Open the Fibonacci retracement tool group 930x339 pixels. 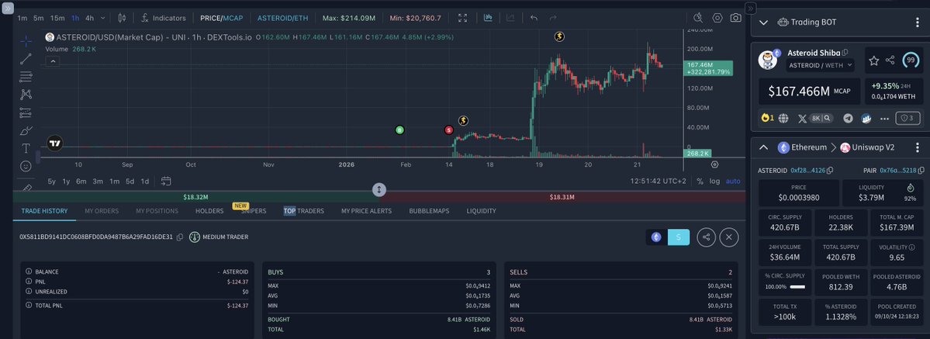pos(26,77)
